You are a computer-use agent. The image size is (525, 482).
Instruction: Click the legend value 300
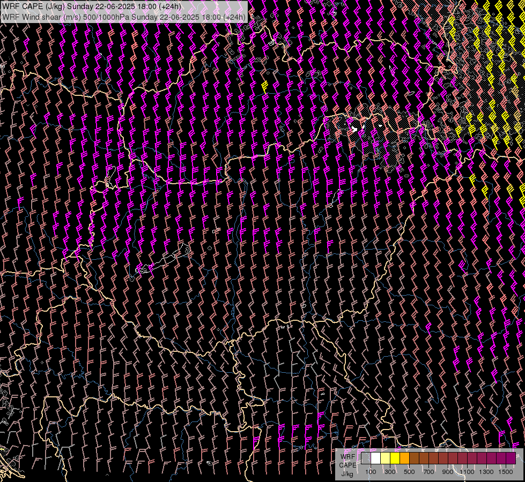click(390, 472)
